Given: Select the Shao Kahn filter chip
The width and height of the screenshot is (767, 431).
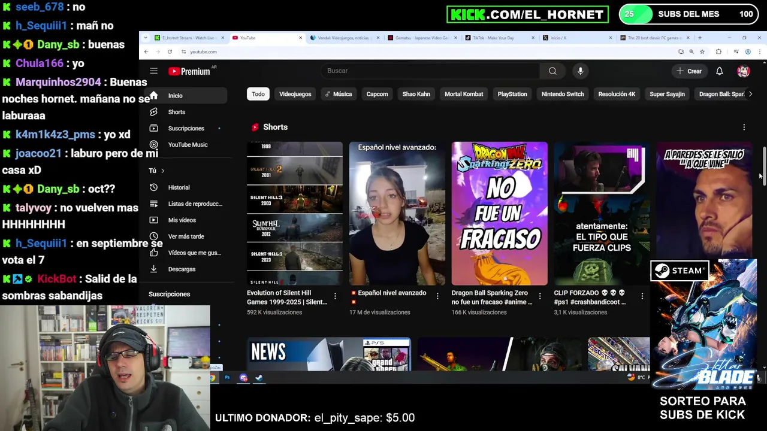Looking at the screenshot, I should coord(416,94).
